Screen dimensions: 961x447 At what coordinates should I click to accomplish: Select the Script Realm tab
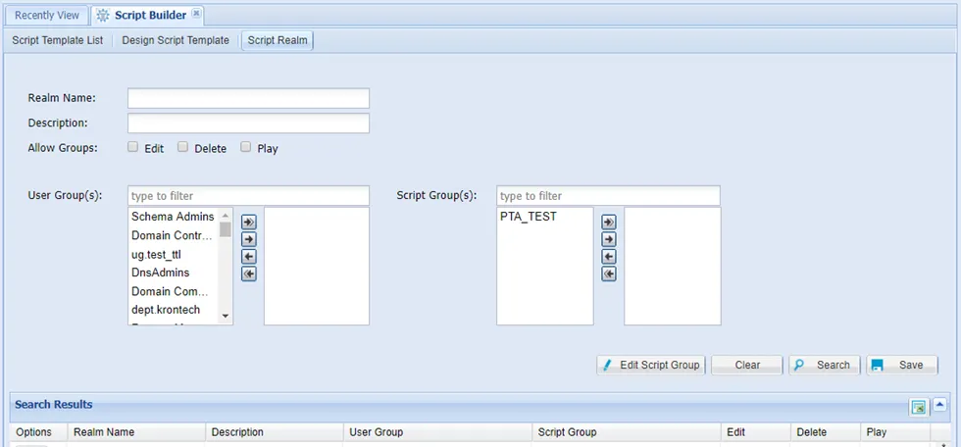pyautogui.click(x=278, y=40)
